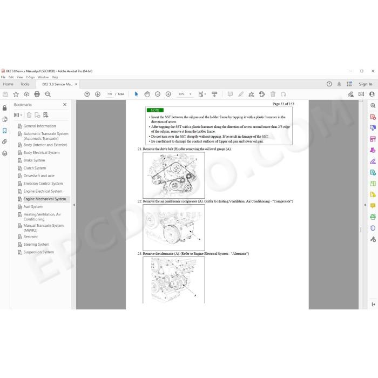Collapse the right tools pane
Viewport: 378px width, 378px height.
(x=365, y=205)
